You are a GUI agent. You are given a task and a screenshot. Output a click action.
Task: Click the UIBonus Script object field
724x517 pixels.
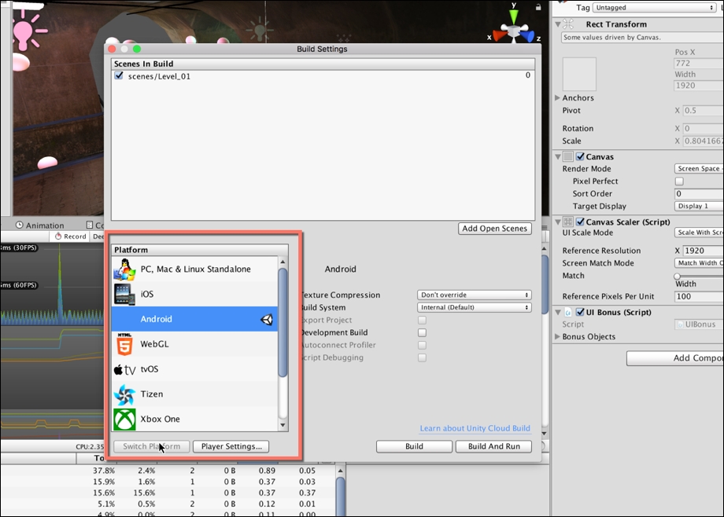[x=699, y=324]
